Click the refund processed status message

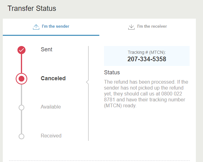point(146,94)
